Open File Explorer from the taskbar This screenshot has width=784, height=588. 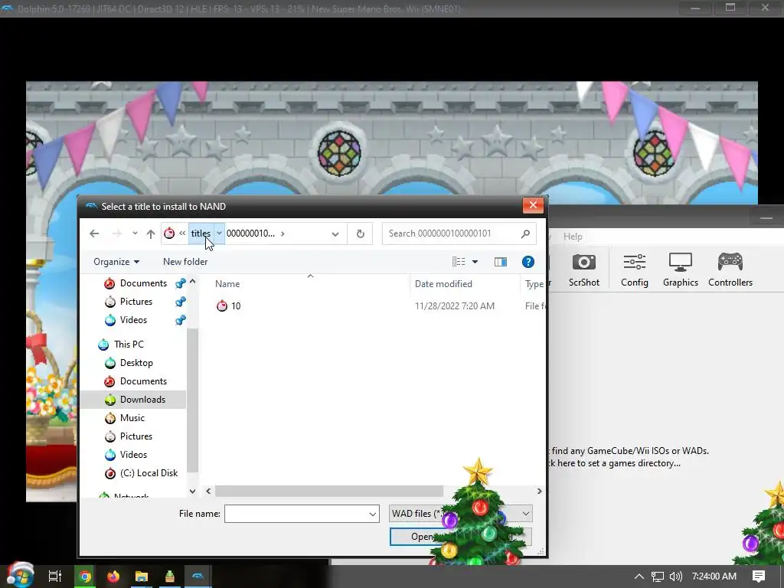pyautogui.click(x=142, y=577)
